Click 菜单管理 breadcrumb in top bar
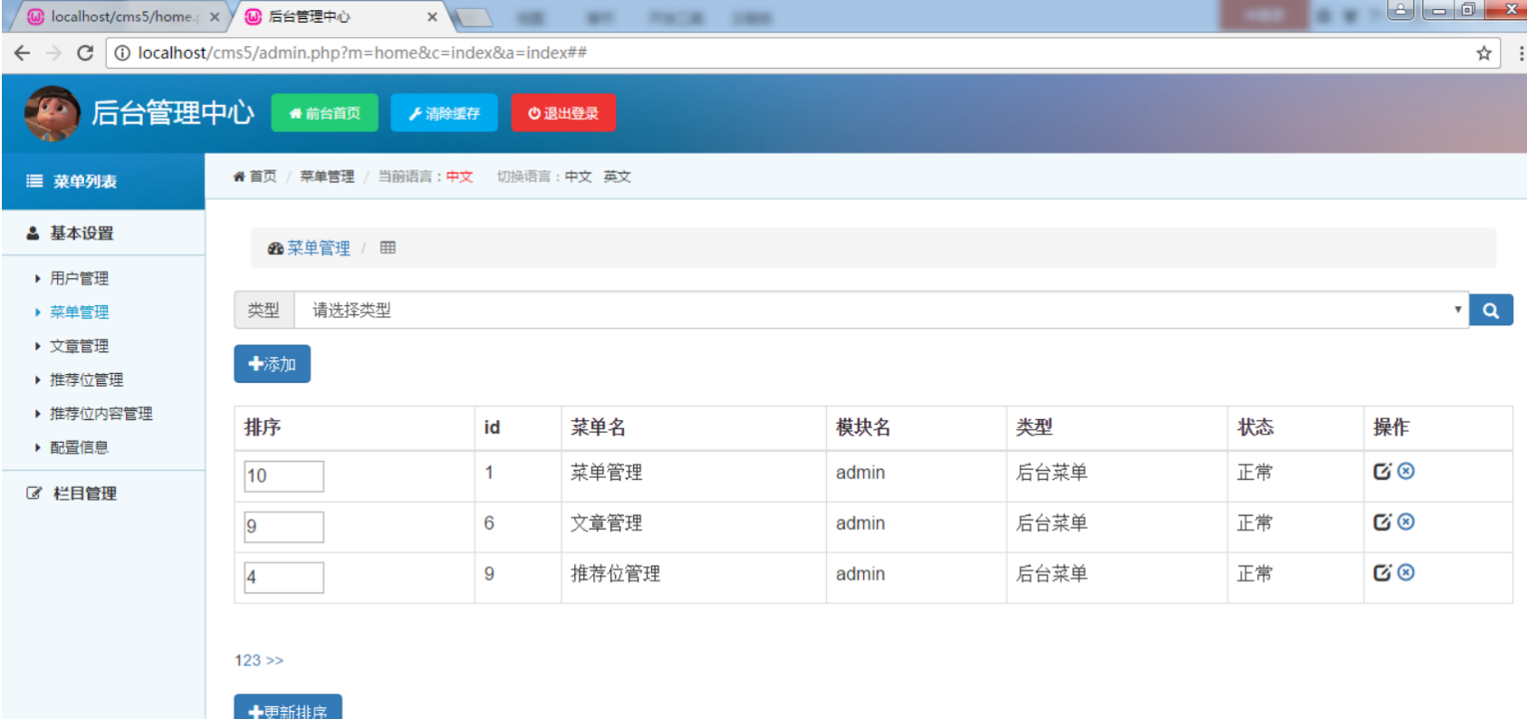Screen dimensions: 1527x719 327,177
